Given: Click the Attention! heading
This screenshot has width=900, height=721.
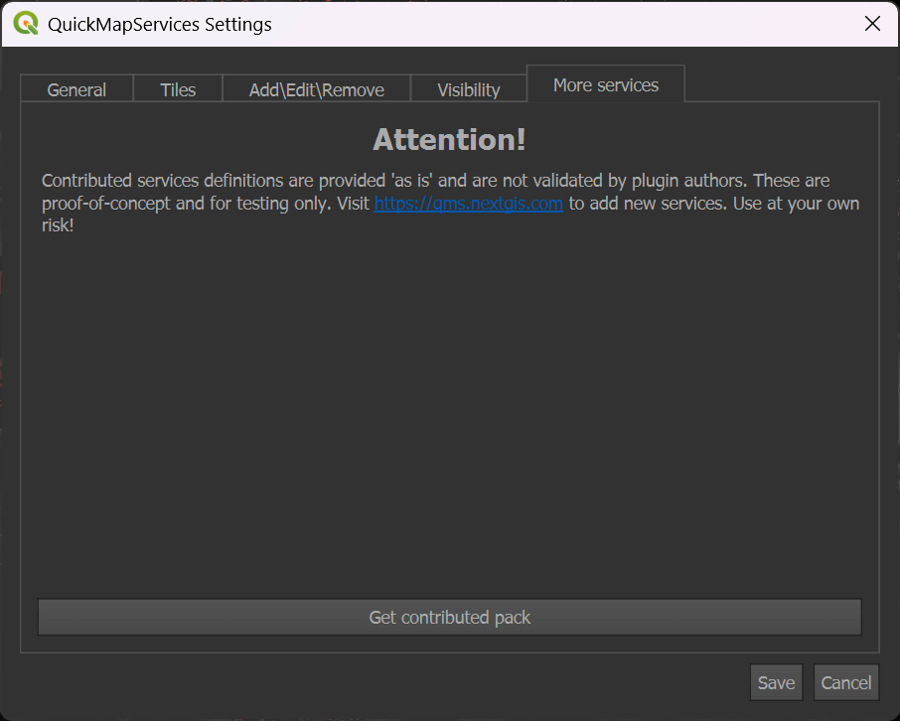Looking at the screenshot, I should pos(449,139).
